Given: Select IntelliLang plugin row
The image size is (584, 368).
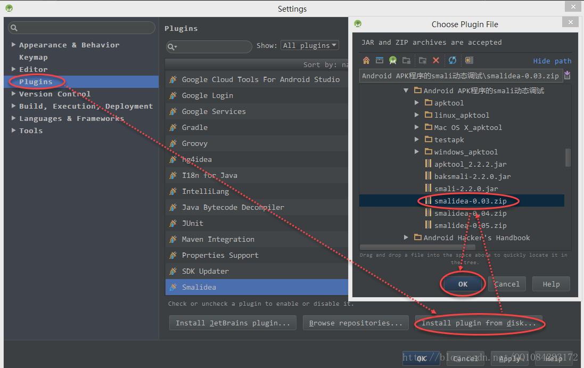Looking at the screenshot, I should 257,191.
